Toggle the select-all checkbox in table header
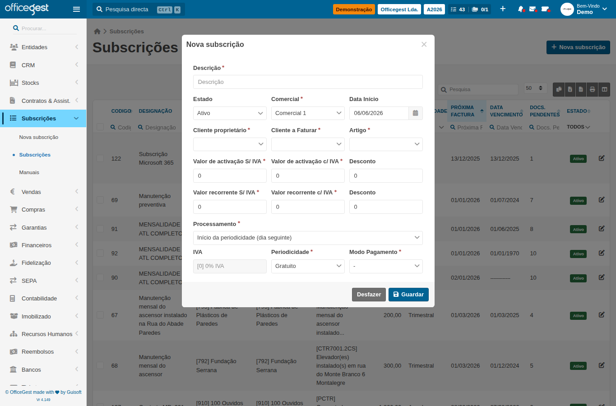This screenshot has height=406, width=616. (100, 127)
